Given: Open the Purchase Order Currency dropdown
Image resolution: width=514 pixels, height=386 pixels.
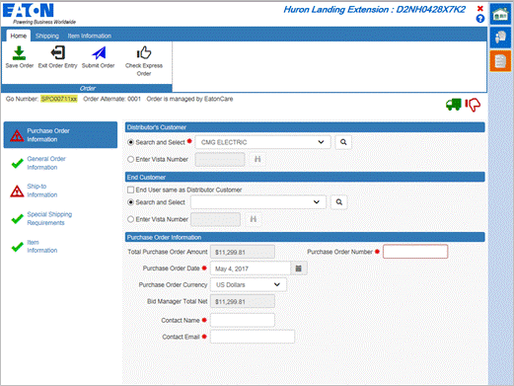Looking at the screenshot, I should (x=249, y=284).
